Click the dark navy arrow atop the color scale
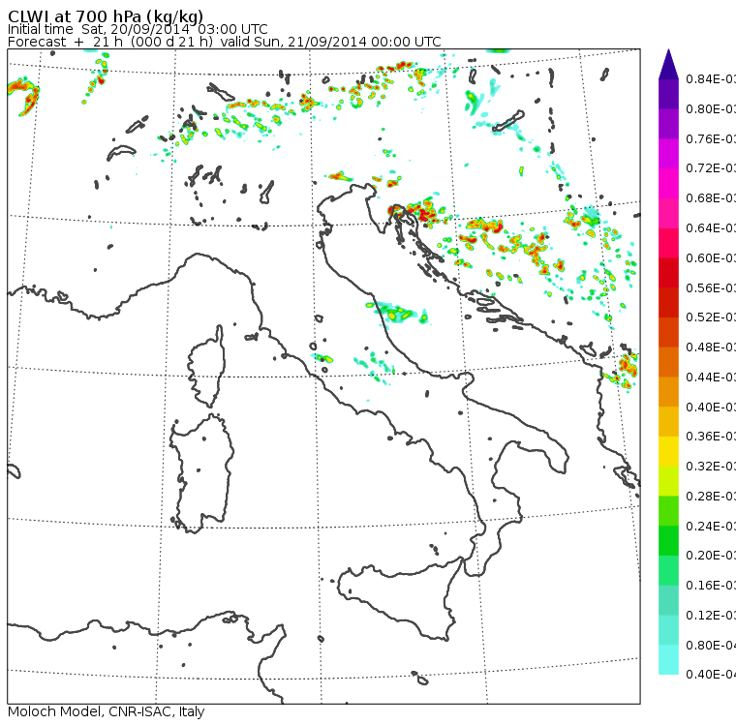Image resolution: width=736 pixels, height=725 pixels. point(668,64)
